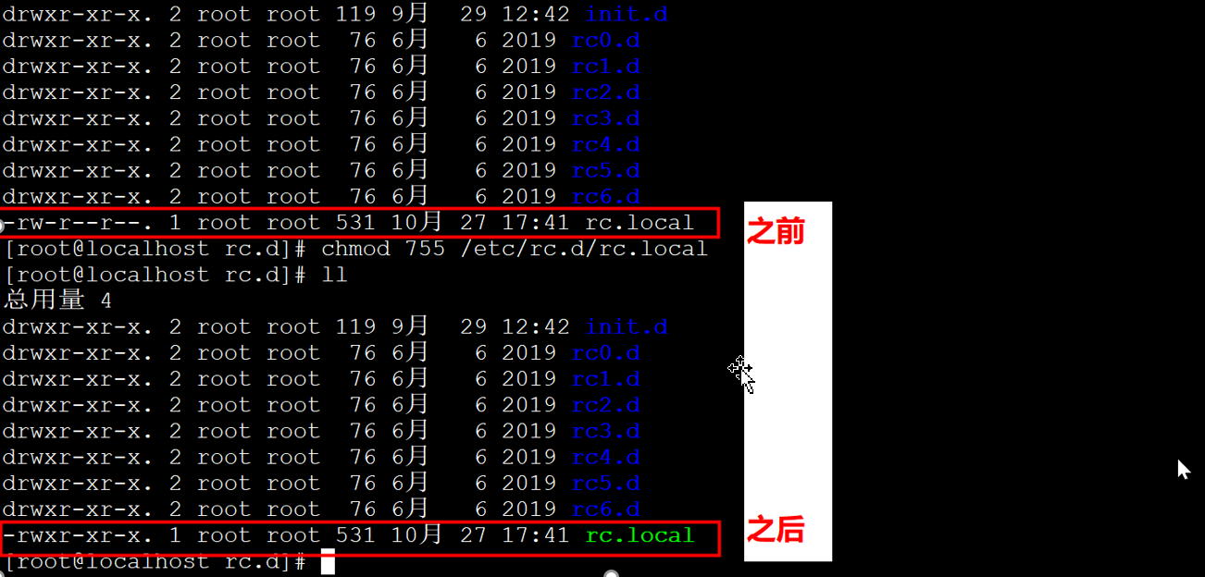Click the lower blue rc3.d directory

pyautogui.click(x=606, y=431)
